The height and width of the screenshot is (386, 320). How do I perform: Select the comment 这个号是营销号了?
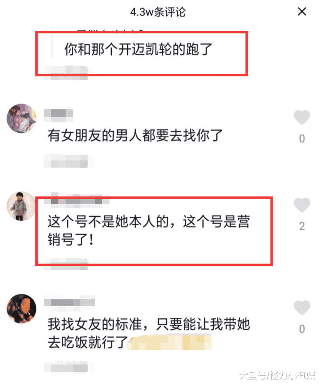pyautogui.click(x=149, y=230)
